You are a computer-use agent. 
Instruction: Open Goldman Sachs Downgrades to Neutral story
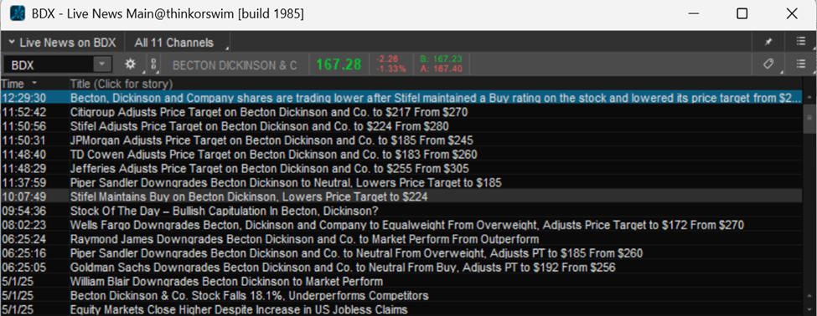343,268
